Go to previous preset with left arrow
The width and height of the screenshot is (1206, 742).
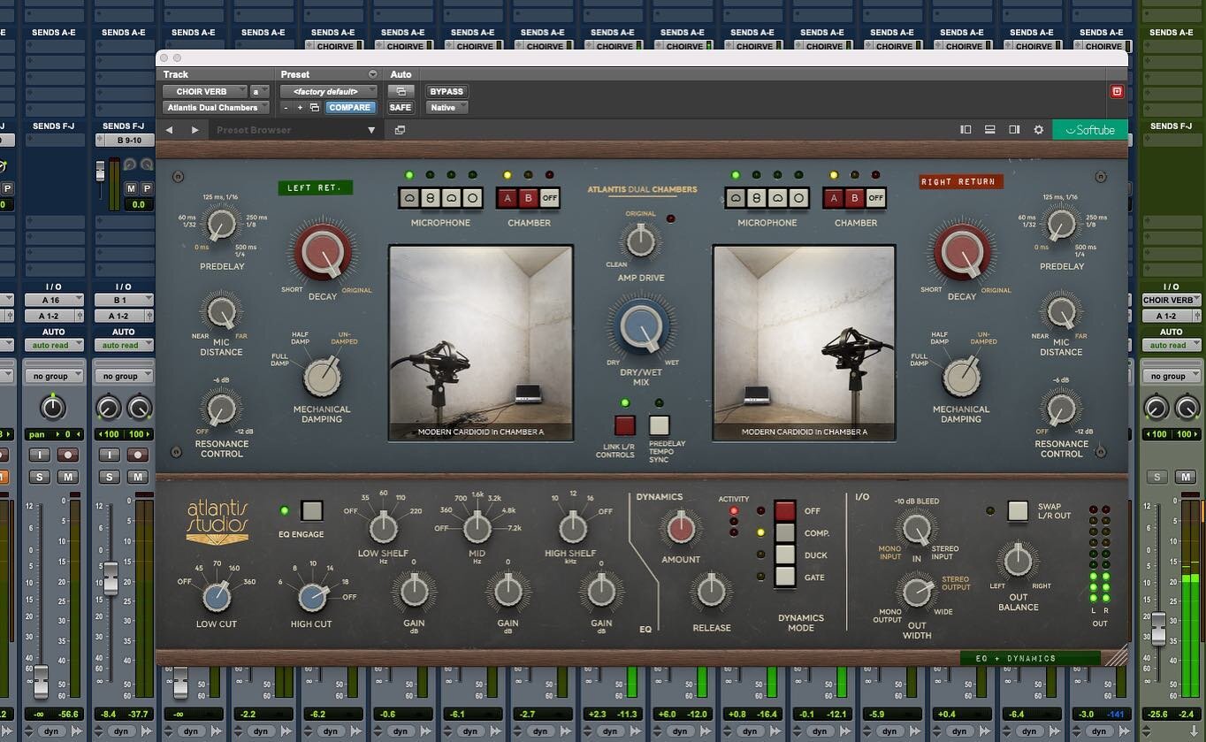coord(170,130)
